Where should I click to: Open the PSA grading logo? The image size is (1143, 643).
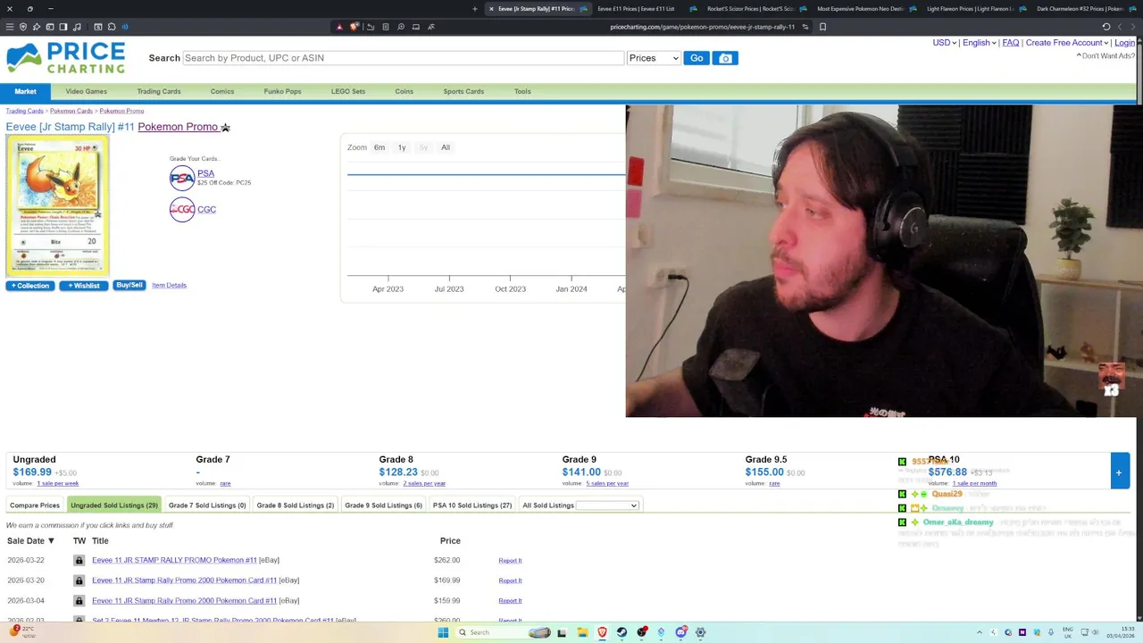tap(182, 179)
